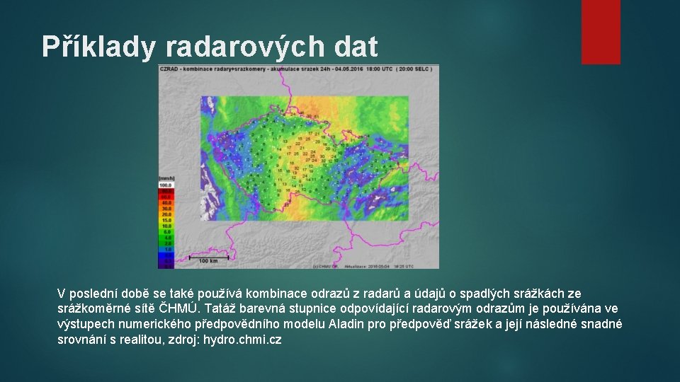Click the 20.0 legend swatch
680x382 pixels.
coord(166,214)
